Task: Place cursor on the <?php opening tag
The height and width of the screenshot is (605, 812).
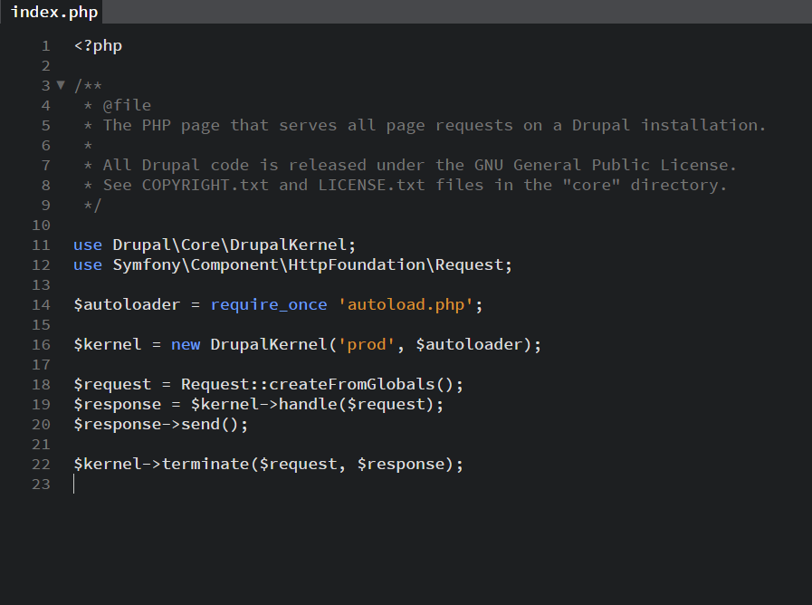Action: coord(98,46)
